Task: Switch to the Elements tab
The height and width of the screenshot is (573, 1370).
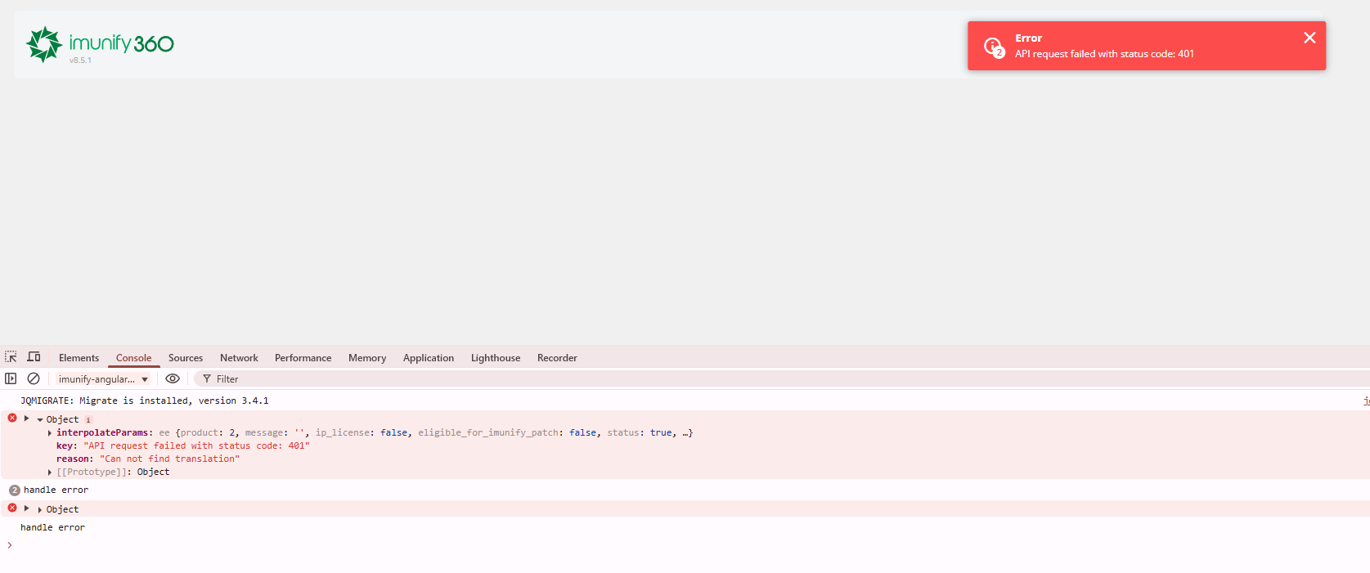Action: point(79,358)
